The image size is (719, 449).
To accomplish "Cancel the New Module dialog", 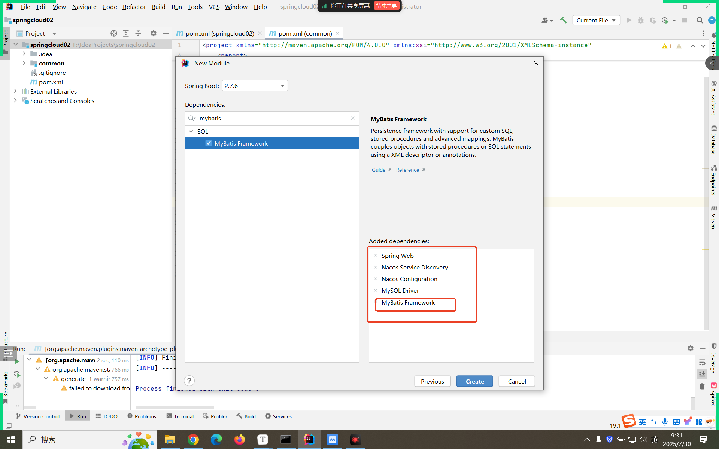I will [x=516, y=381].
